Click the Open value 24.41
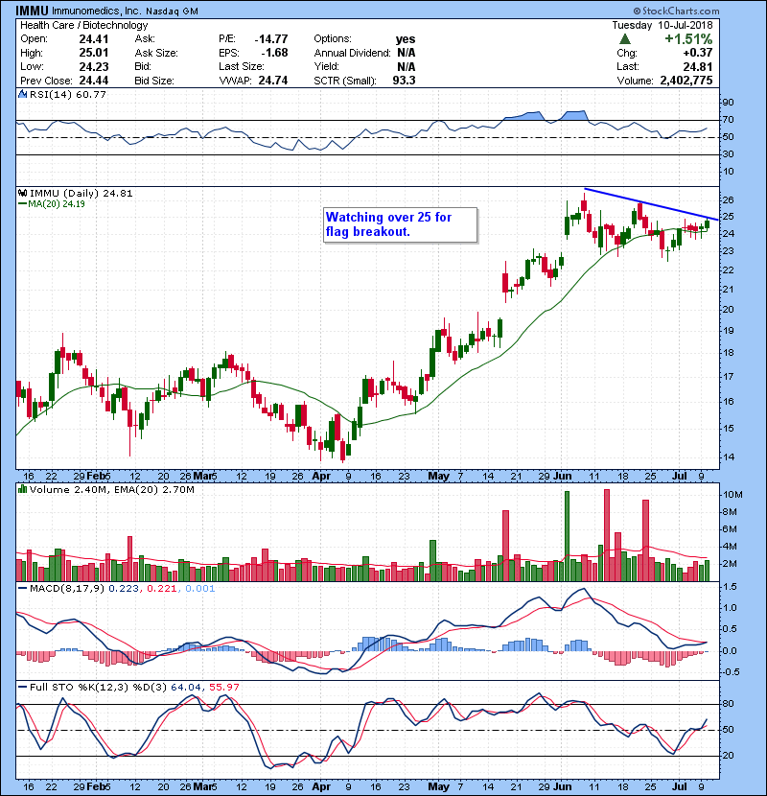The image size is (767, 796). pos(93,38)
